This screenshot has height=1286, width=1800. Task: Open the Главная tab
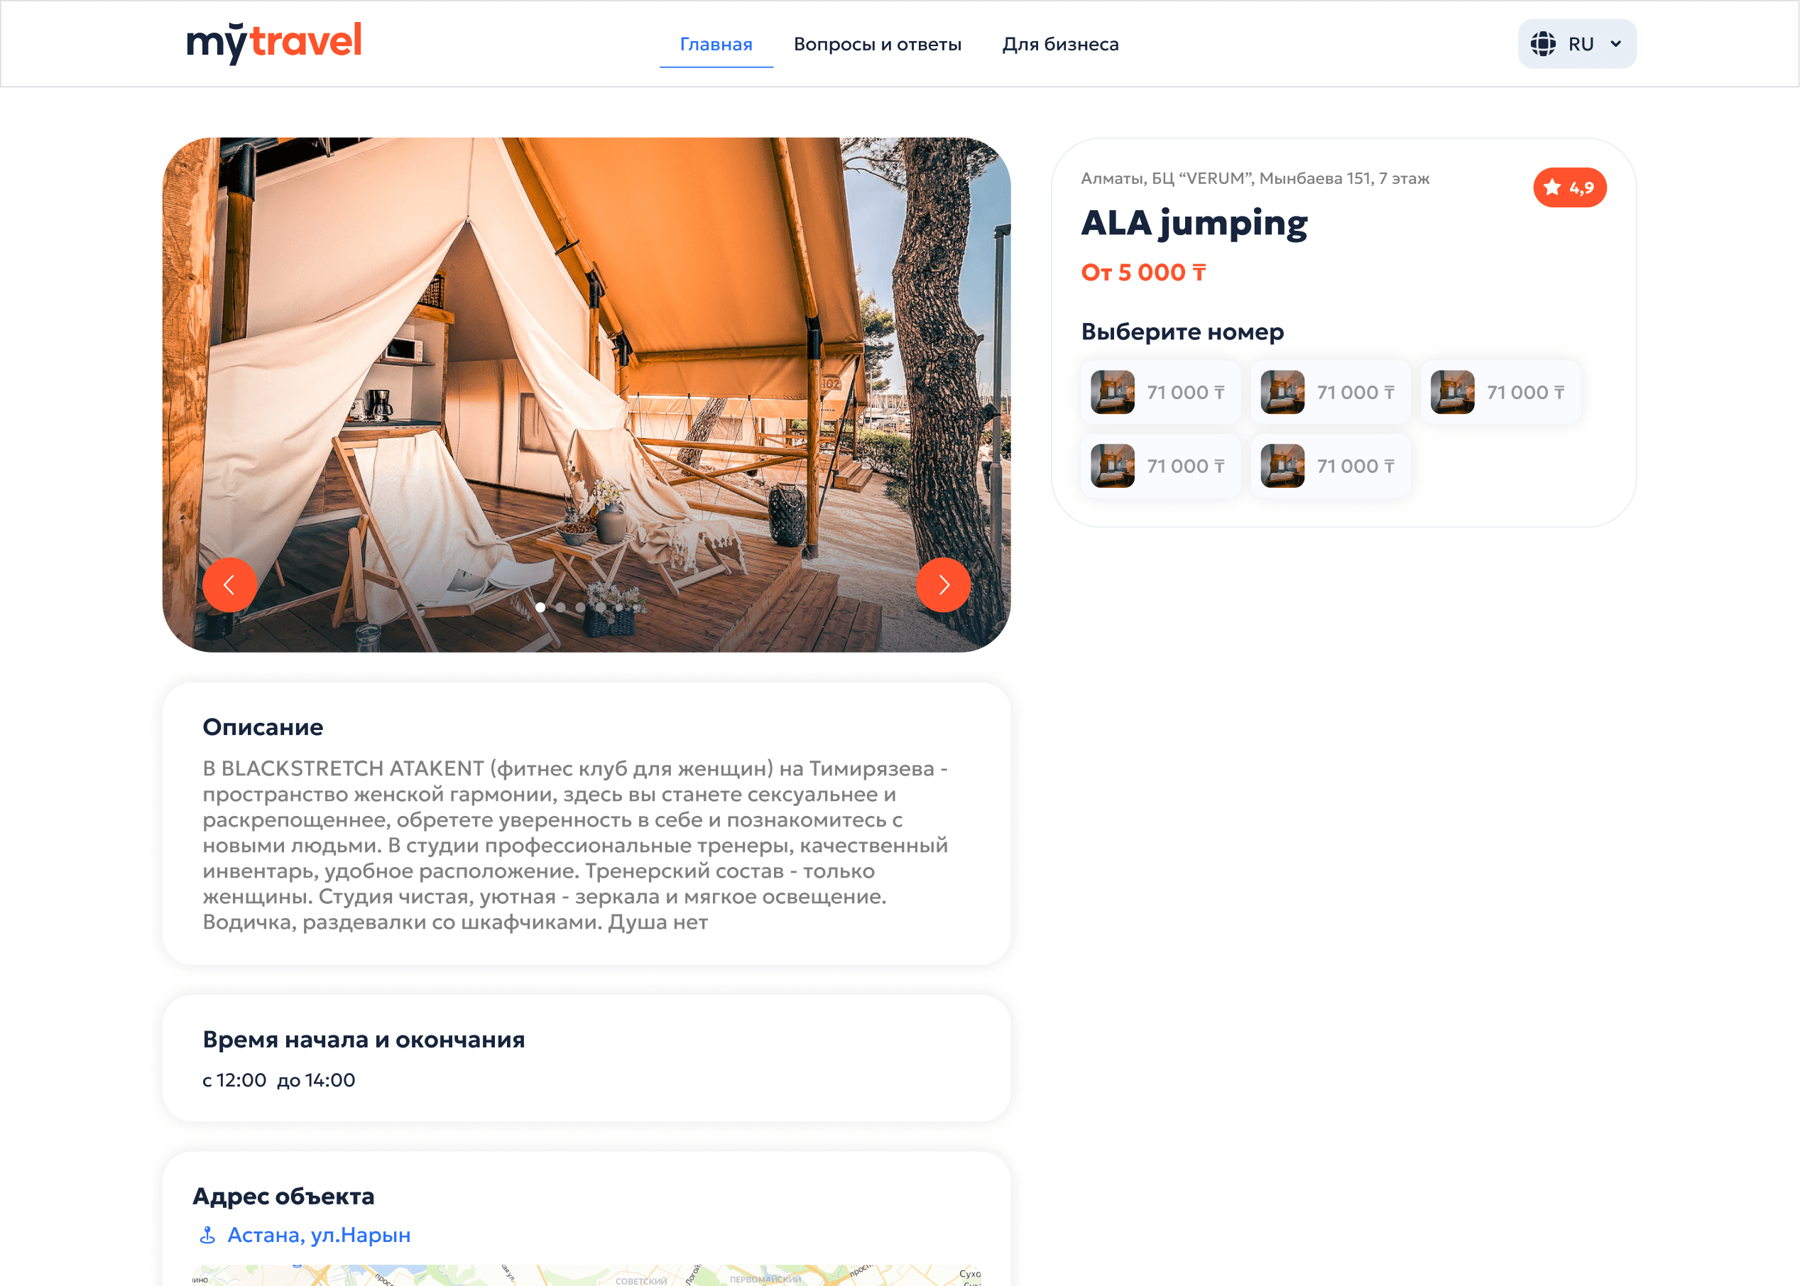tap(716, 44)
